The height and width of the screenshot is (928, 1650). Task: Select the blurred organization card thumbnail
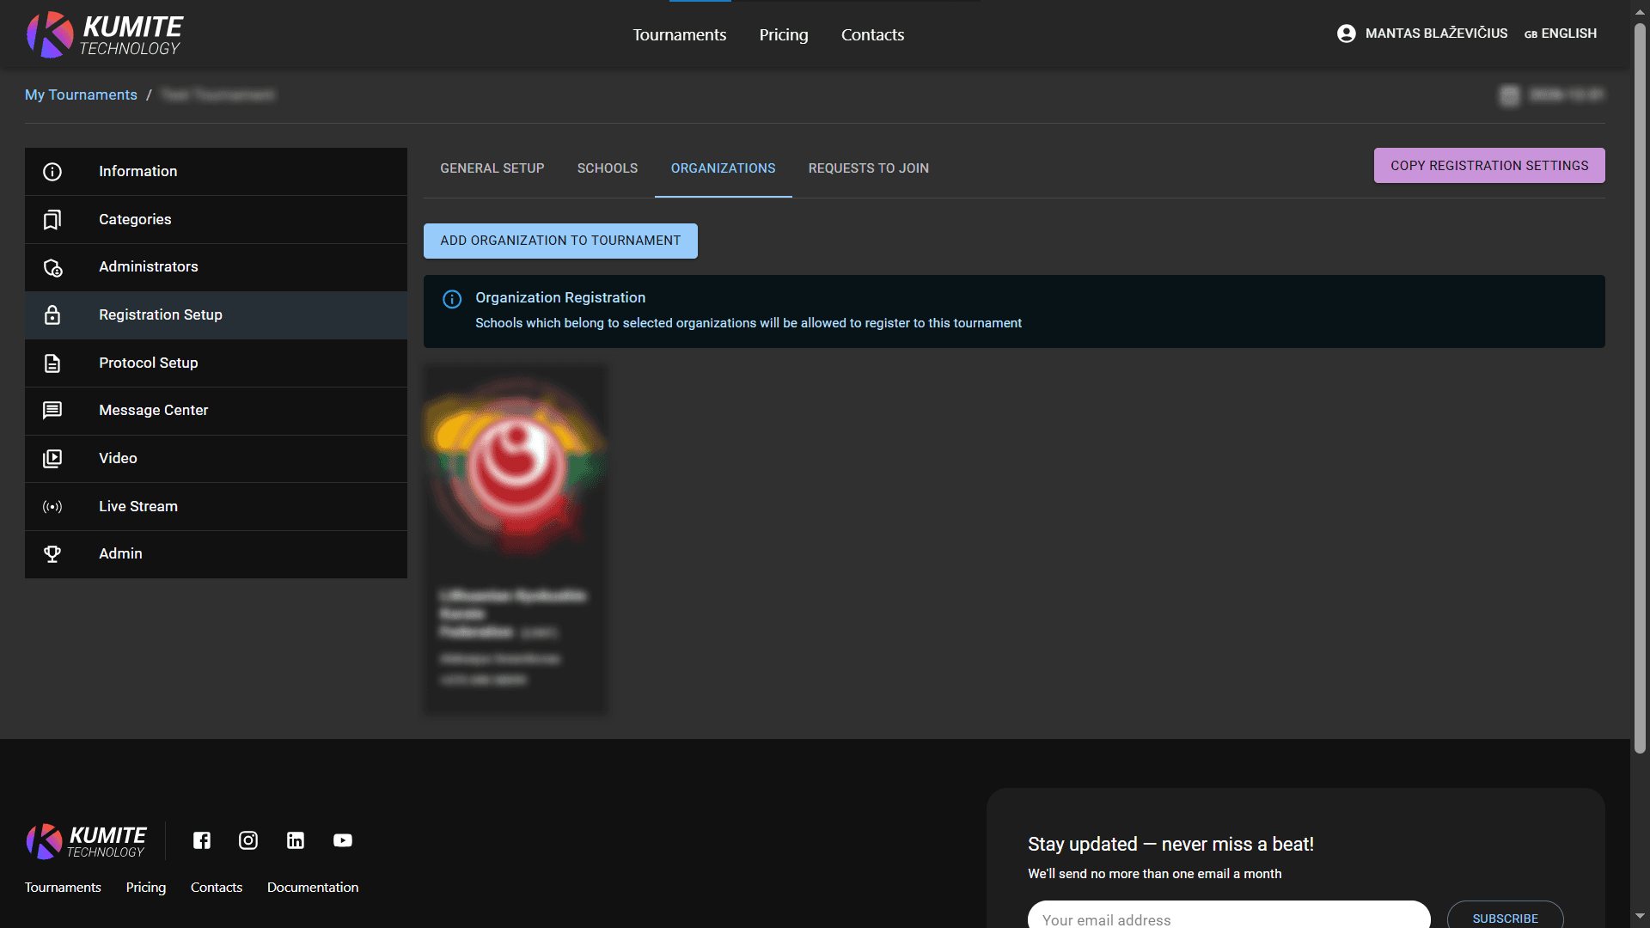[516, 468]
